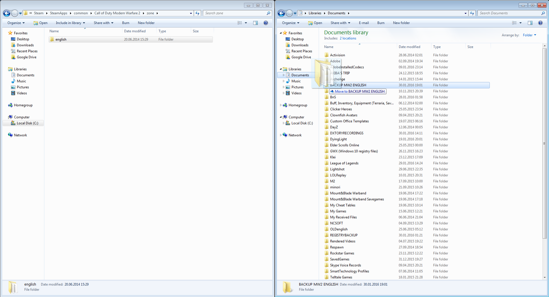Toggle preview pane in Documents window
Viewport: 549px width, 297px height.
coord(530,23)
